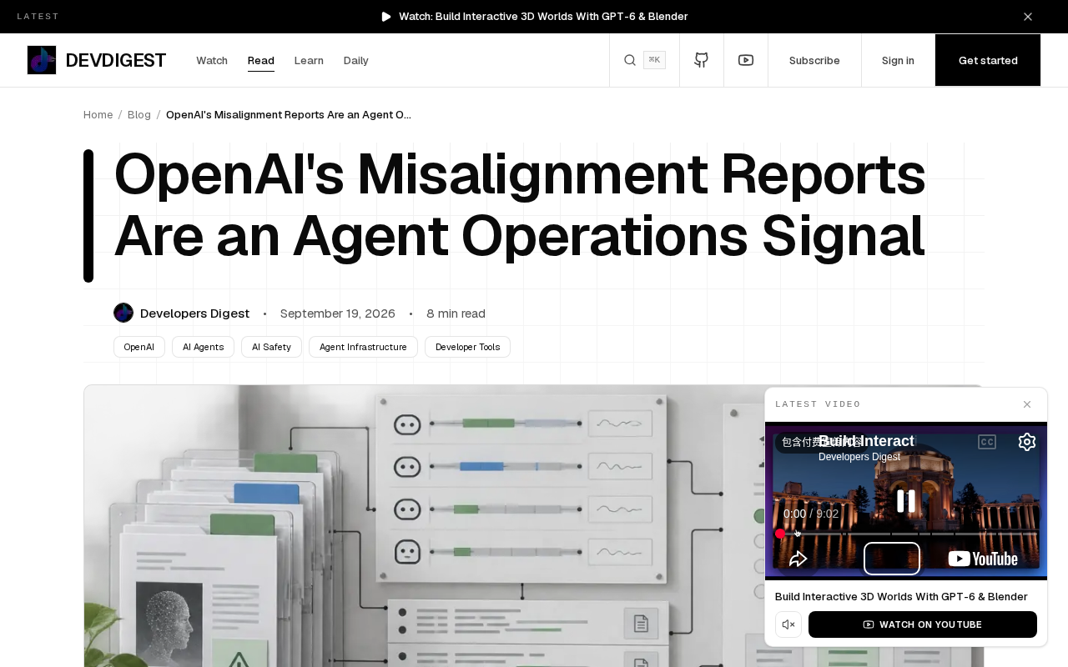Open the site search magnifier icon
Screen dimensions: 1068x667
tap(630, 60)
